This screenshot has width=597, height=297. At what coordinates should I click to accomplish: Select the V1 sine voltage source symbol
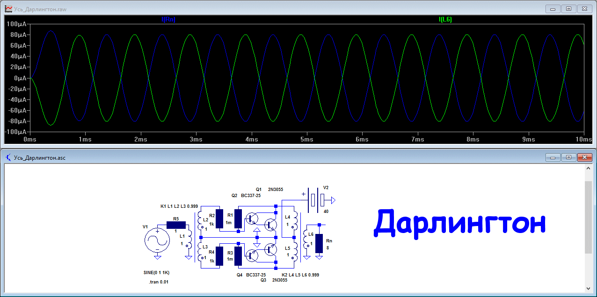158,240
